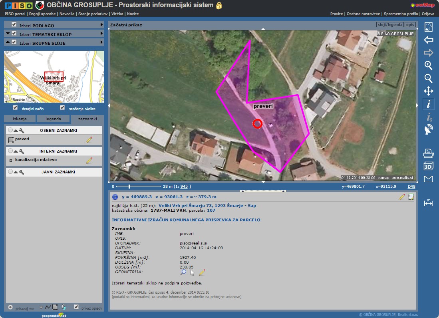Click the printer icon to print map
This screenshot has width=439, height=318.
pyautogui.click(x=428, y=153)
